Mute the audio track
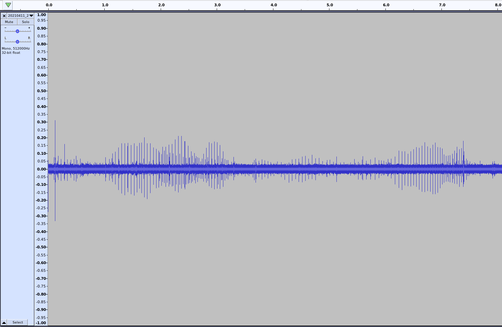Screen dimensions: 502x327 point(9,22)
